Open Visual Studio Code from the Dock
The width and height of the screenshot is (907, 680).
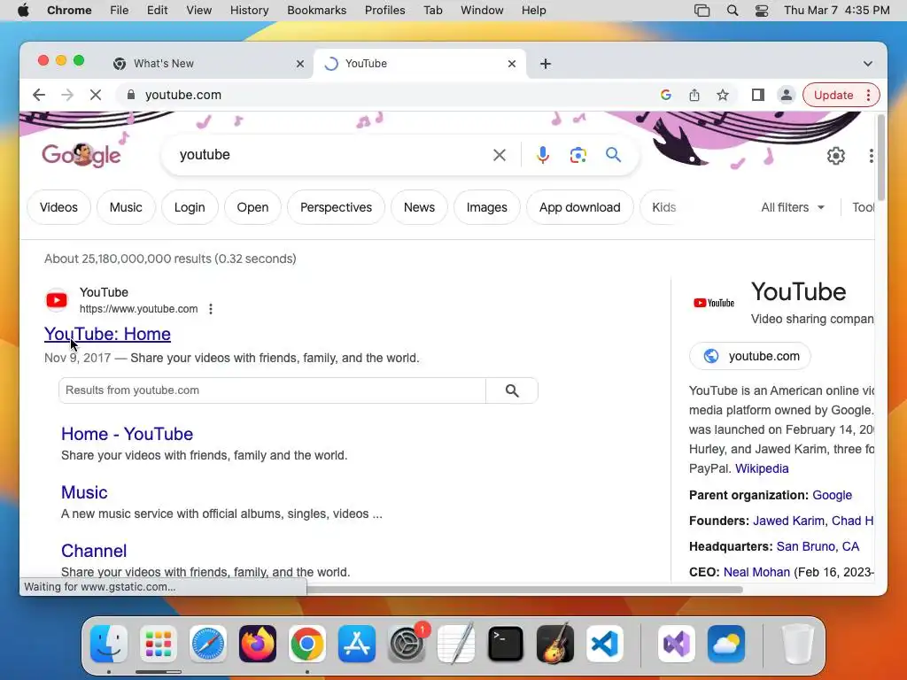pyautogui.click(x=604, y=644)
